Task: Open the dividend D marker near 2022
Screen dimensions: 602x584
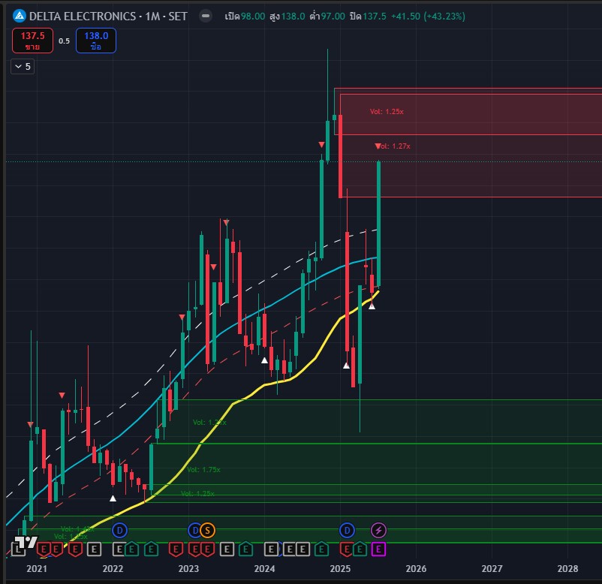Action: pyautogui.click(x=120, y=531)
